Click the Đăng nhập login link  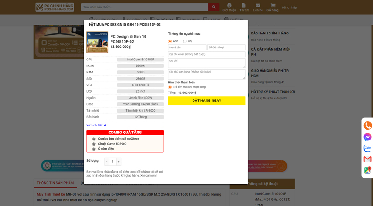pos(289,7)
